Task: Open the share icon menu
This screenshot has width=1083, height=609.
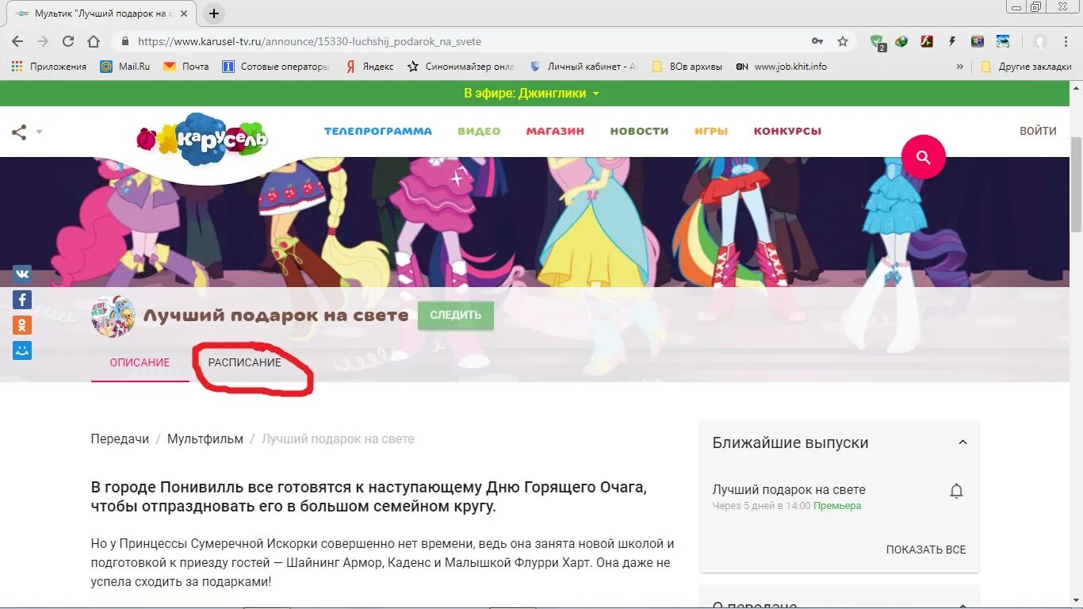Action: [26, 132]
